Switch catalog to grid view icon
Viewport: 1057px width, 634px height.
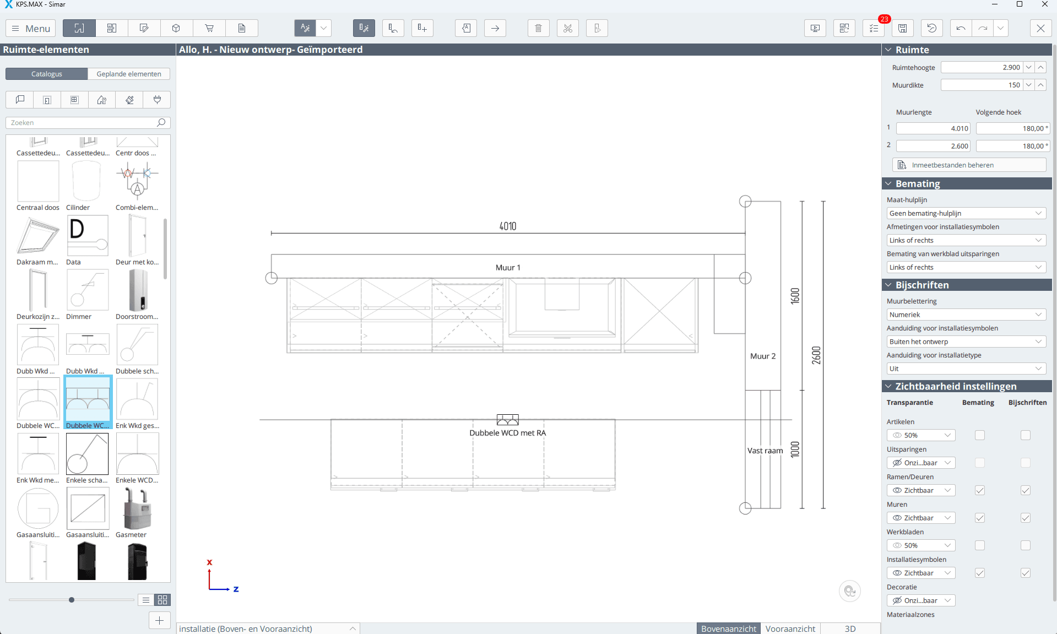[x=162, y=600]
